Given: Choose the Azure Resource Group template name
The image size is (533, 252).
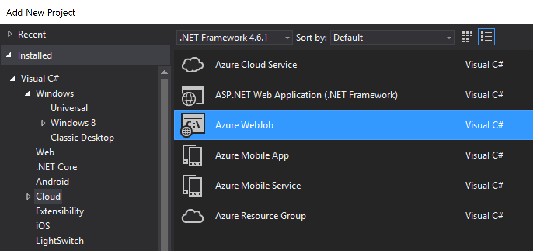Looking at the screenshot, I should point(261,216).
